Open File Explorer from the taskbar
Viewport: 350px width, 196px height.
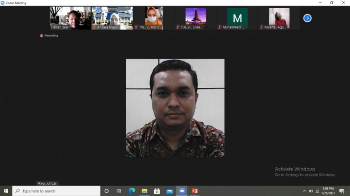coord(144,191)
